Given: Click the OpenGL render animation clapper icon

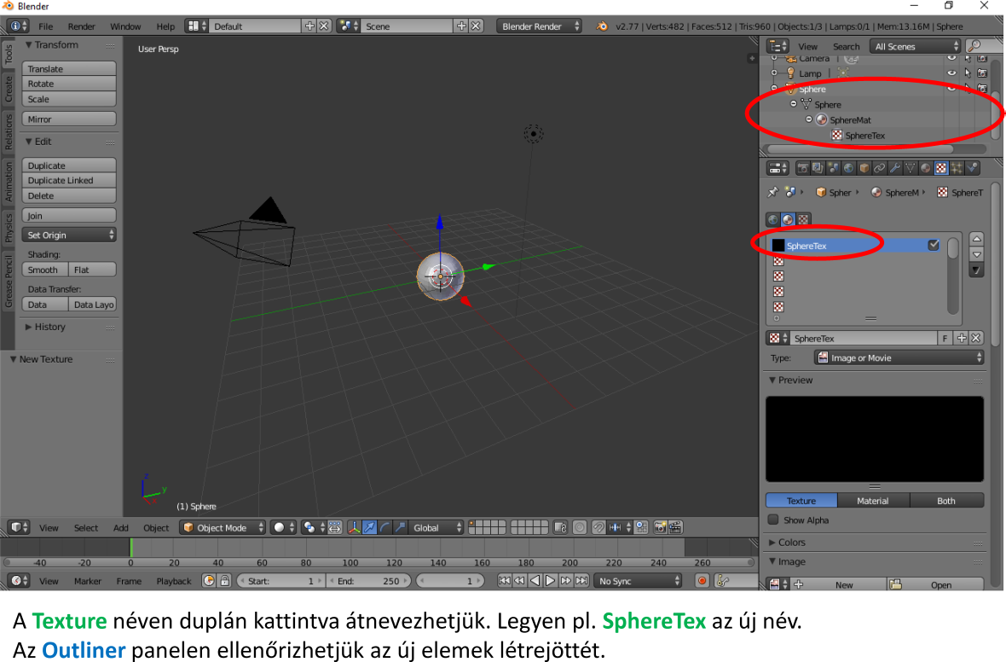Looking at the screenshot, I should coord(675,527).
